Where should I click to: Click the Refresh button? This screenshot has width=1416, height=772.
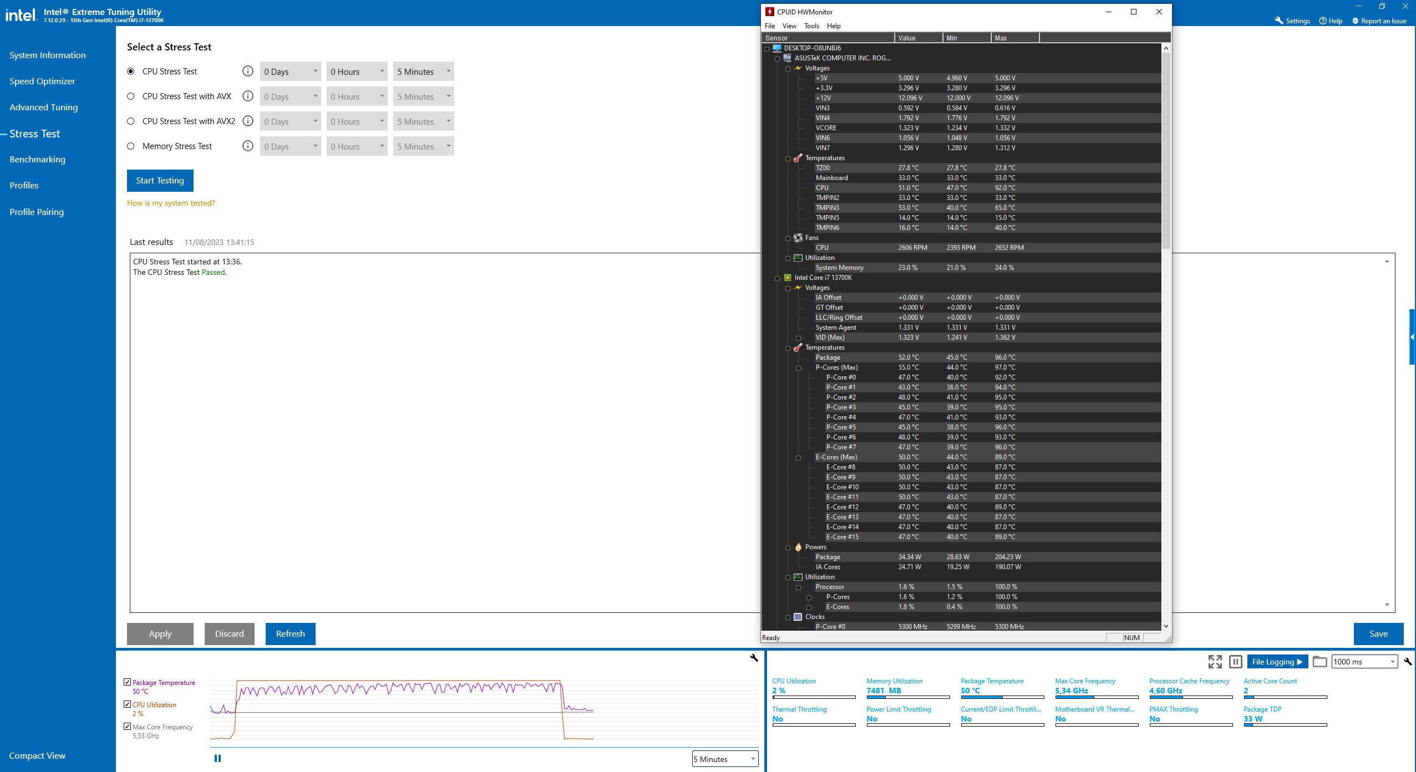coord(291,633)
